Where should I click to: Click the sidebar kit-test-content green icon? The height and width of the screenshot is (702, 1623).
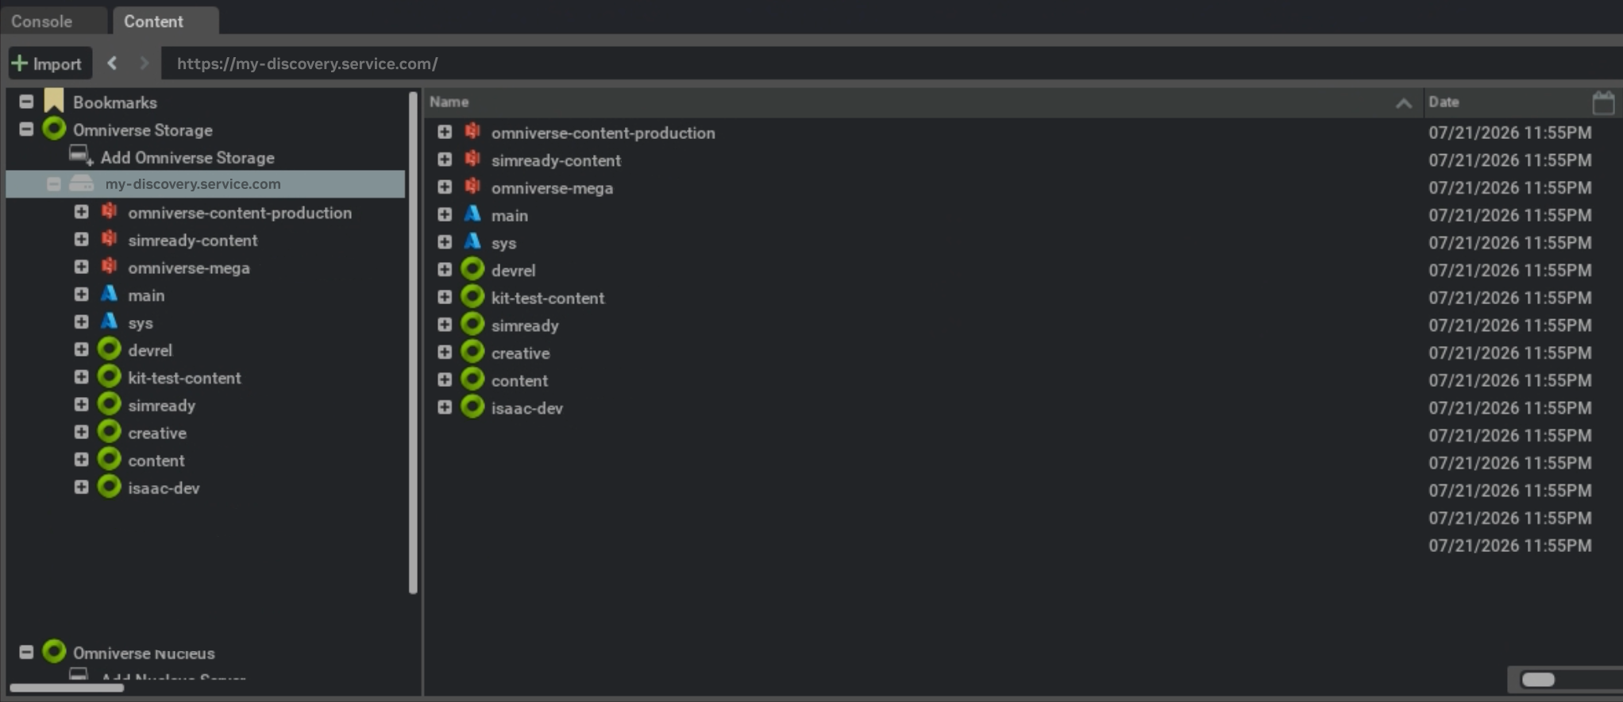click(x=110, y=377)
